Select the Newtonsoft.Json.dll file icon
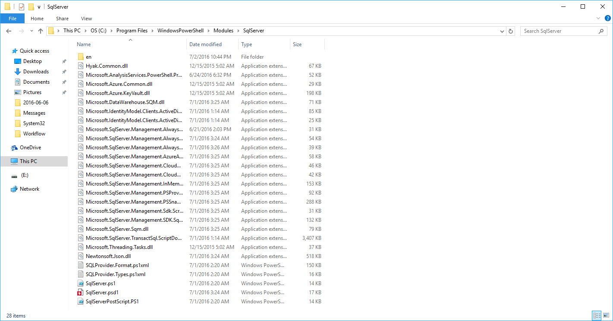The image size is (613, 321). (81, 256)
